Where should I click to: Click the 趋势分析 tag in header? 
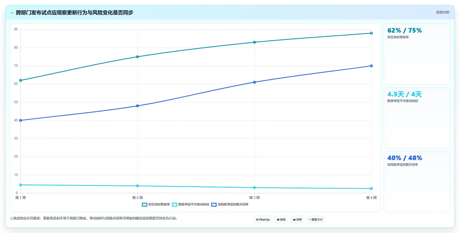pyautogui.click(x=443, y=12)
